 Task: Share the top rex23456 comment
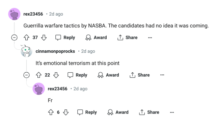[128, 38]
